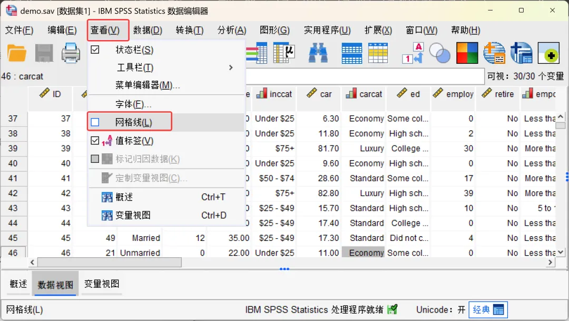The image size is (569, 321).
Task: Click the four-color squares toolbar icon
Action: pos(467,53)
